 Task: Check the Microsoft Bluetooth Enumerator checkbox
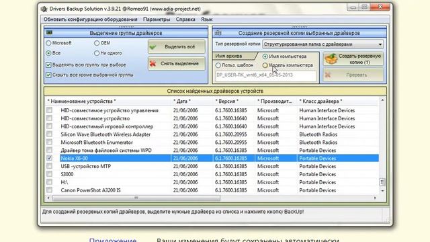point(49,142)
